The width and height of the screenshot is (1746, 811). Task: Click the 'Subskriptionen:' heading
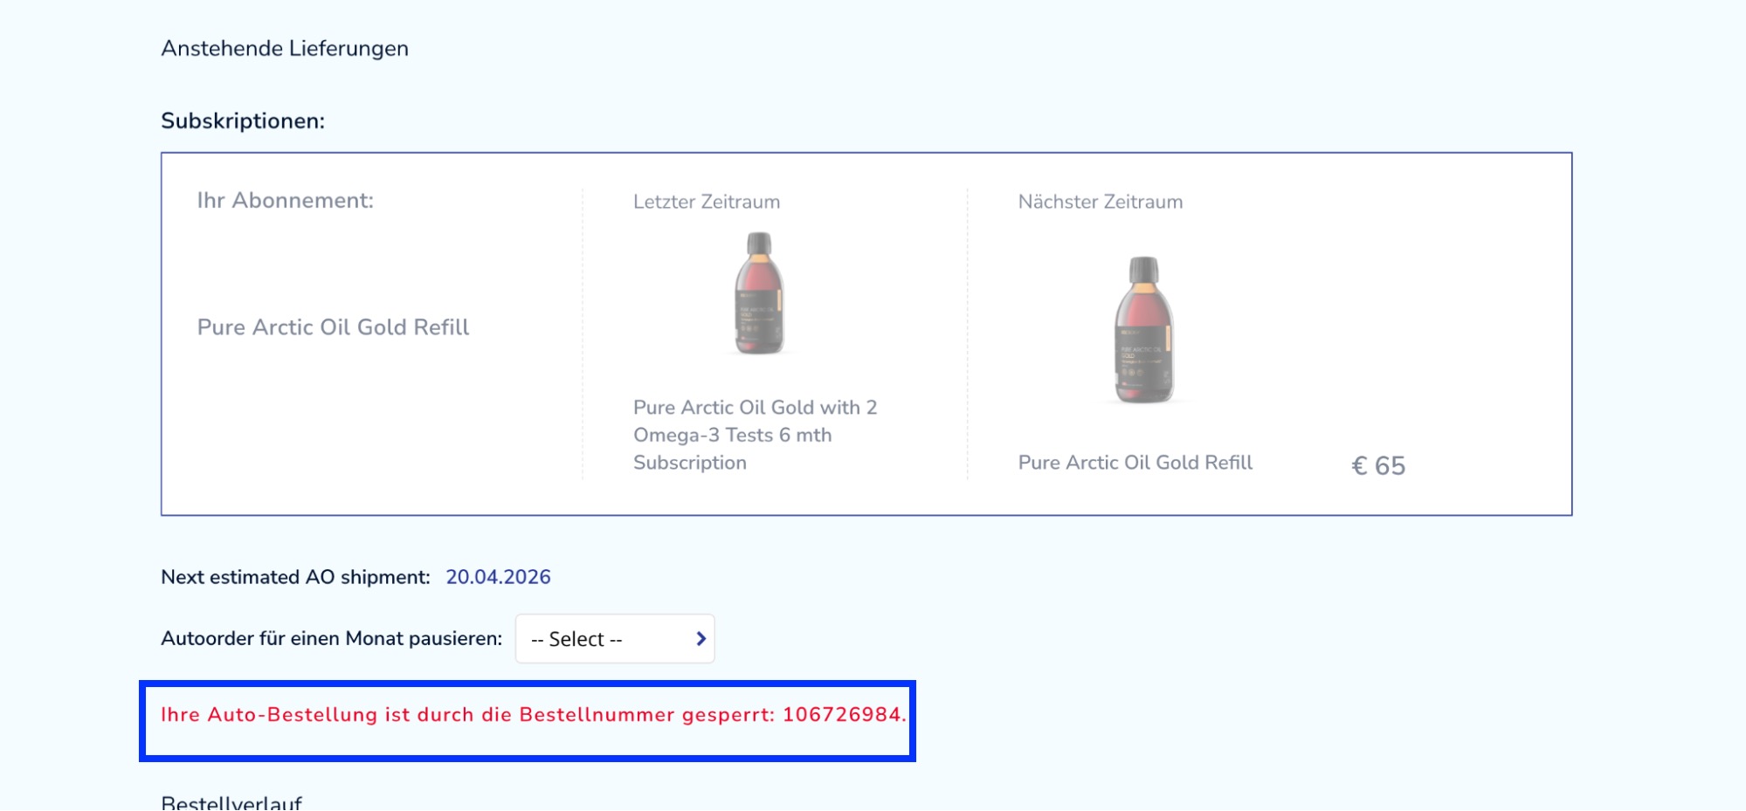[x=243, y=121]
